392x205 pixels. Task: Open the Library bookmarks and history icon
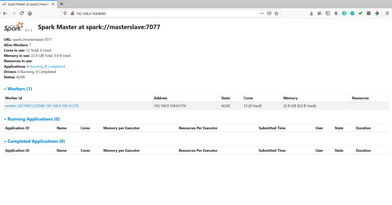pos(320,13)
